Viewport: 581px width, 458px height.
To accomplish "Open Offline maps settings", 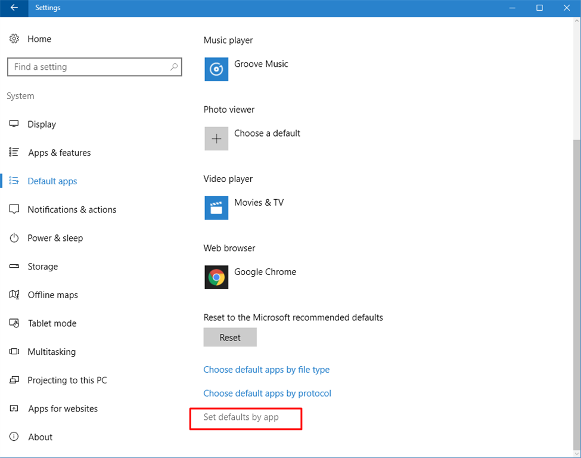I will tap(53, 295).
